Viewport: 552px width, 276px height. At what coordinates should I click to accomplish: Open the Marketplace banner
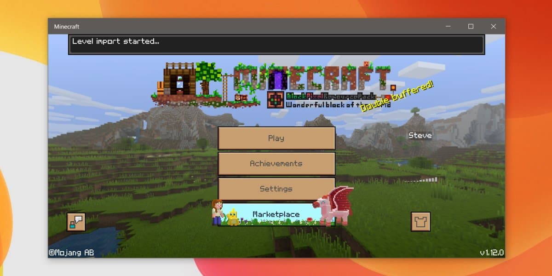(276, 214)
